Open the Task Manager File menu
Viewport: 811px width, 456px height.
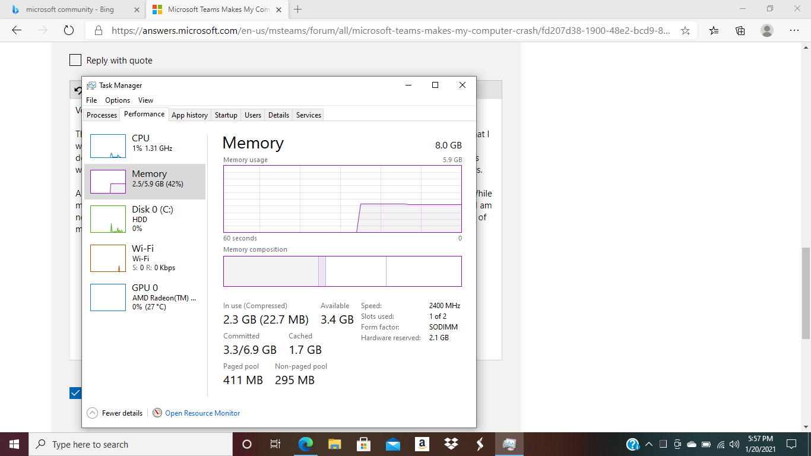[x=91, y=100]
